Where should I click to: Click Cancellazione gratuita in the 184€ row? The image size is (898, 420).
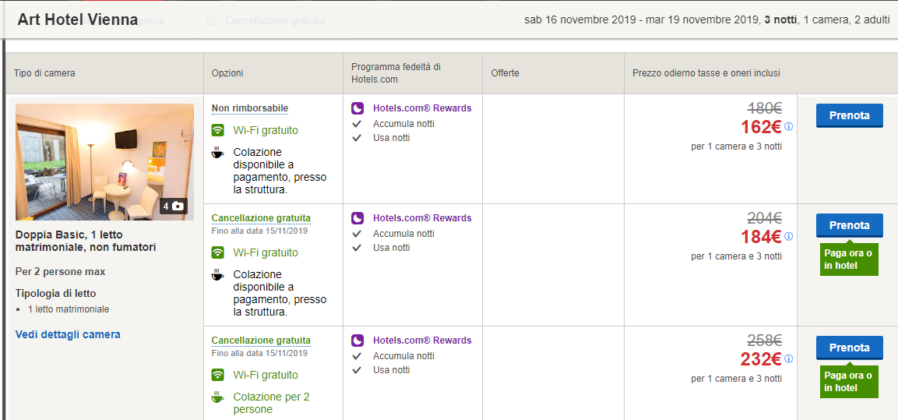[261, 218]
